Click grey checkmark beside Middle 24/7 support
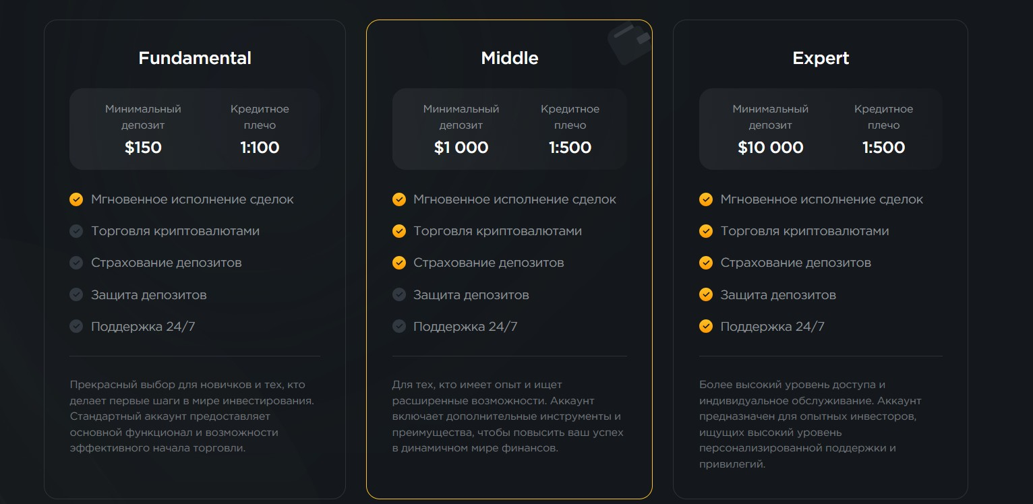 click(x=399, y=326)
